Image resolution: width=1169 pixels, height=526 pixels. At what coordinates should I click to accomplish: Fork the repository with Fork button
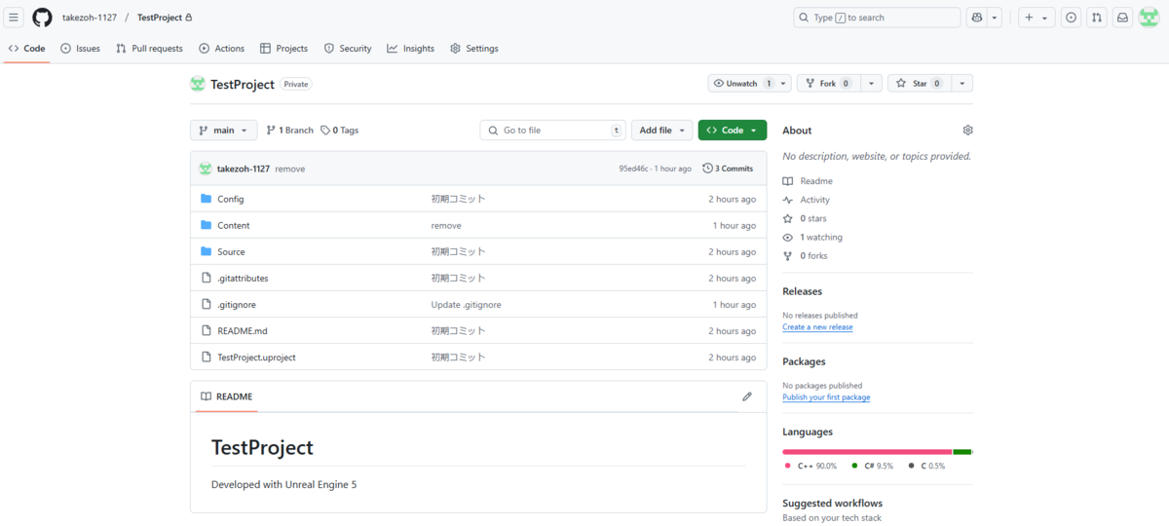(x=827, y=84)
